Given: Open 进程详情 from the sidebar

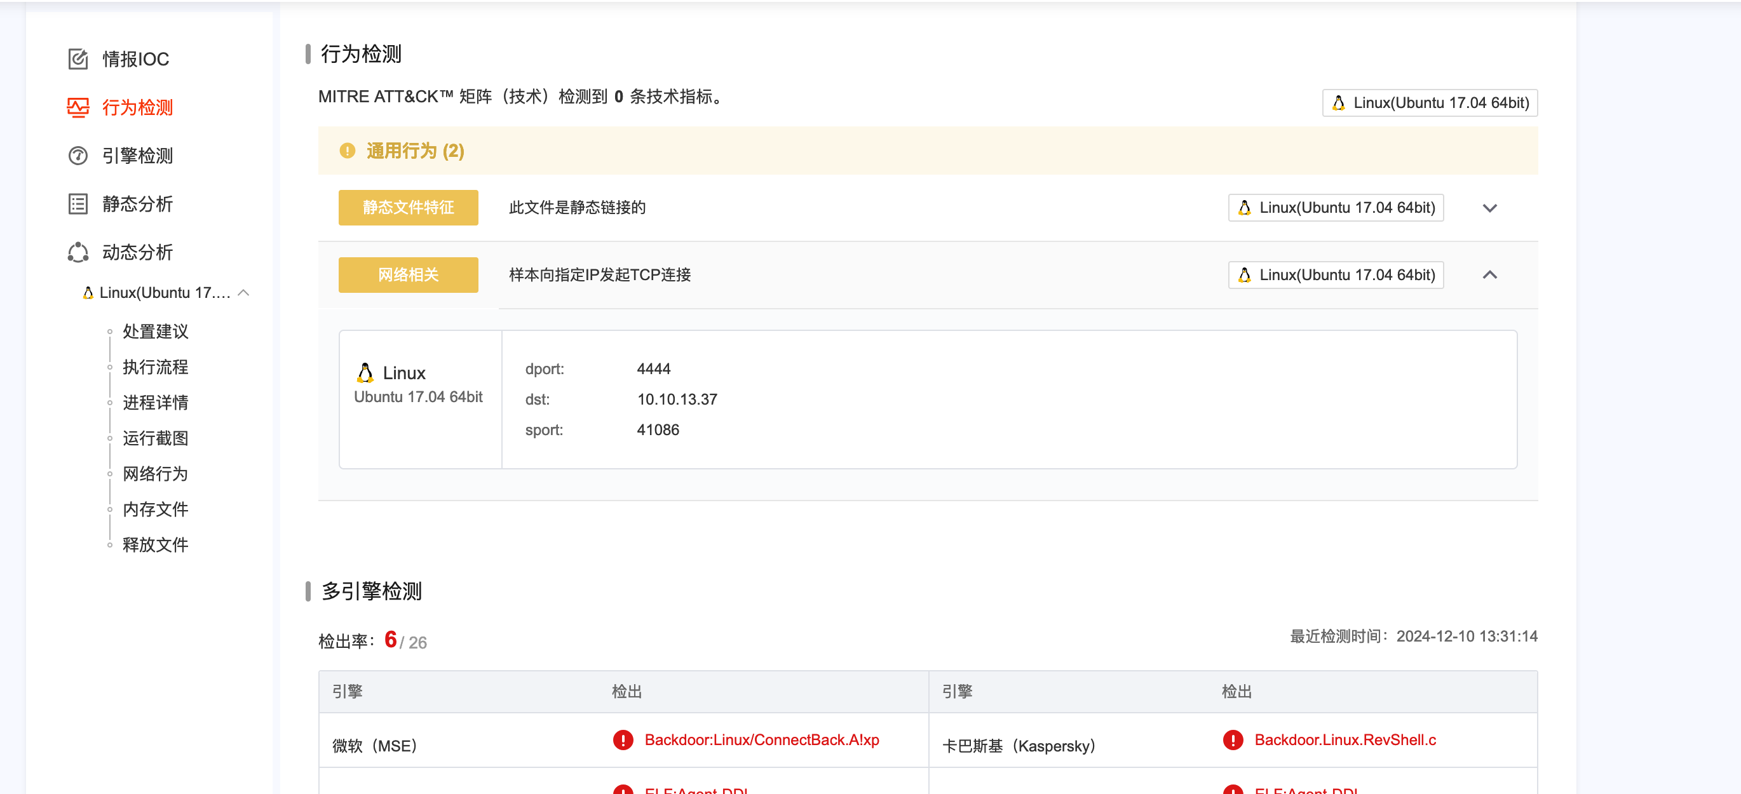Looking at the screenshot, I should pyautogui.click(x=155, y=402).
